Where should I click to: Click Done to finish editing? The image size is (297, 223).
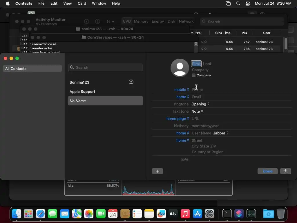[268, 171]
